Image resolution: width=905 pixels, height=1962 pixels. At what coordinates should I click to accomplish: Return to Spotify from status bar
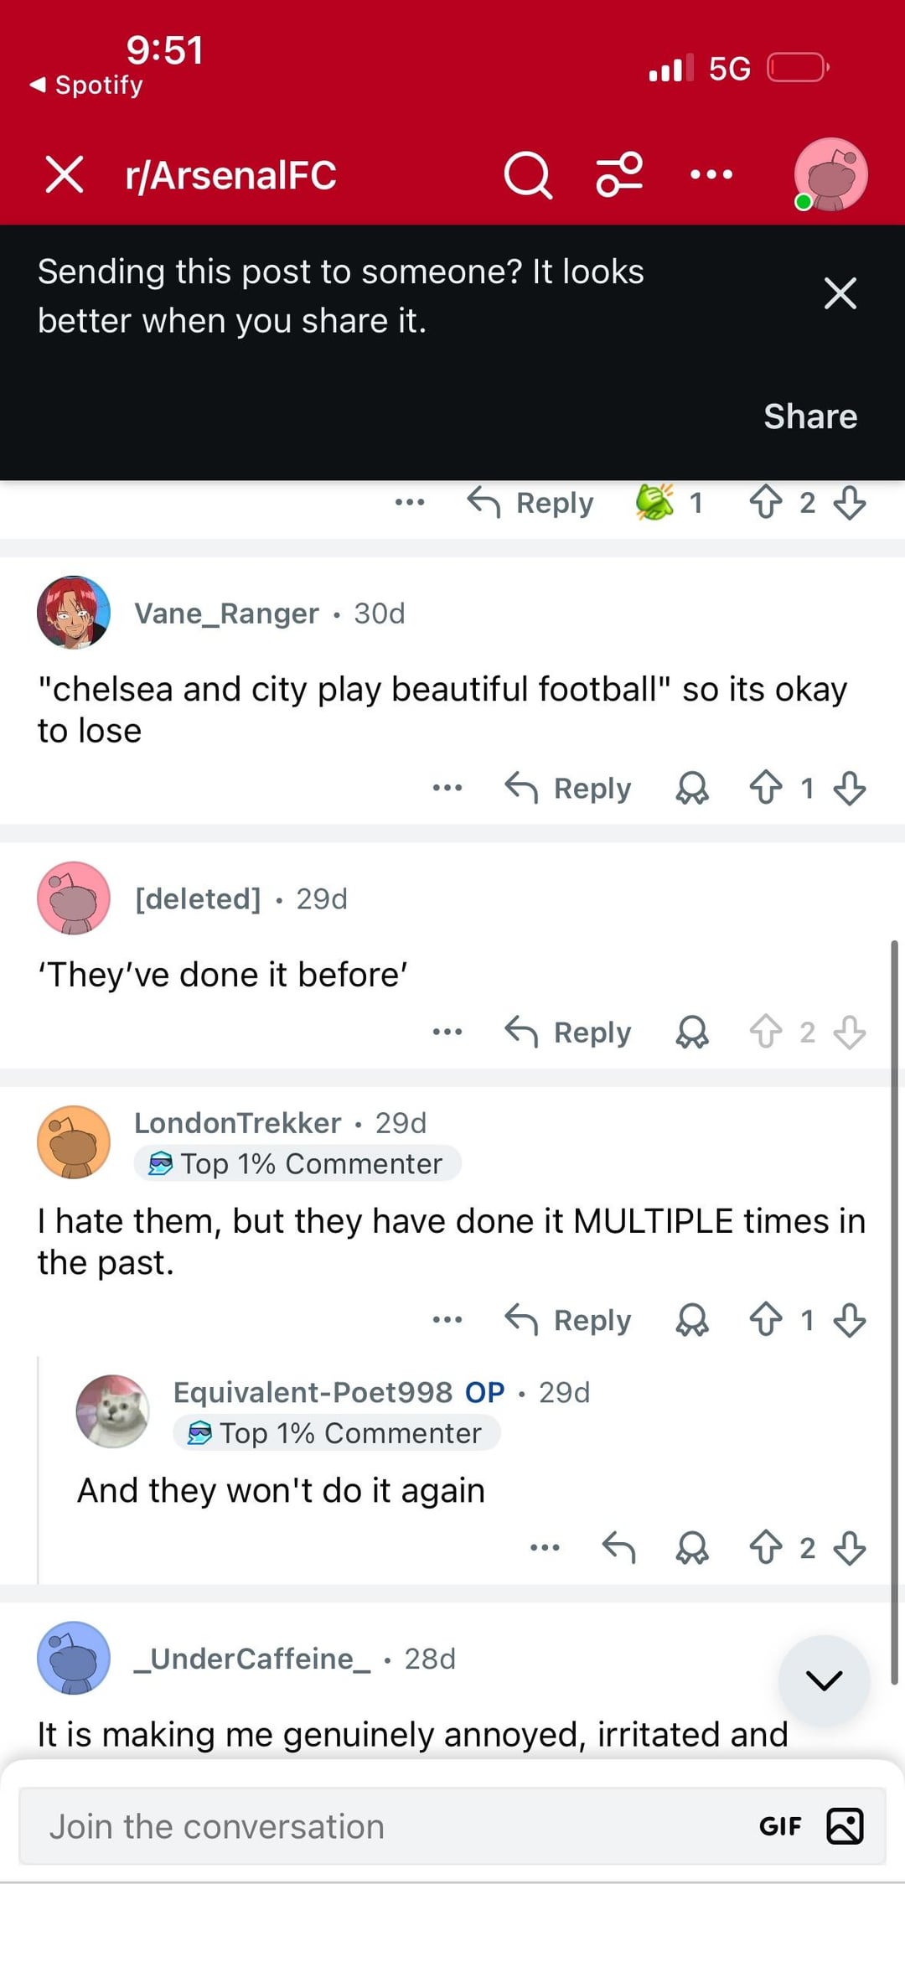pyautogui.click(x=87, y=85)
